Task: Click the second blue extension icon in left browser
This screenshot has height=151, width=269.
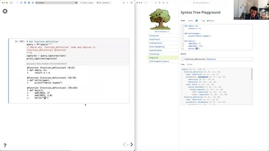Action: click(x=25, y=3)
